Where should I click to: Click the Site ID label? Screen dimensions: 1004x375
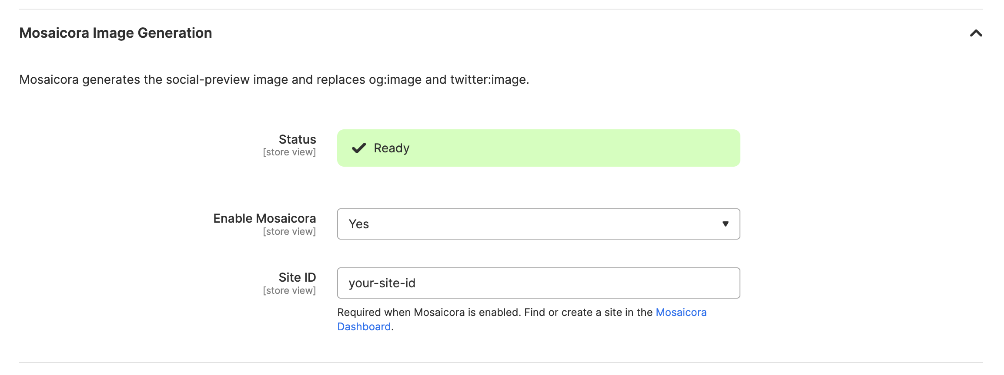[x=297, y=277]
